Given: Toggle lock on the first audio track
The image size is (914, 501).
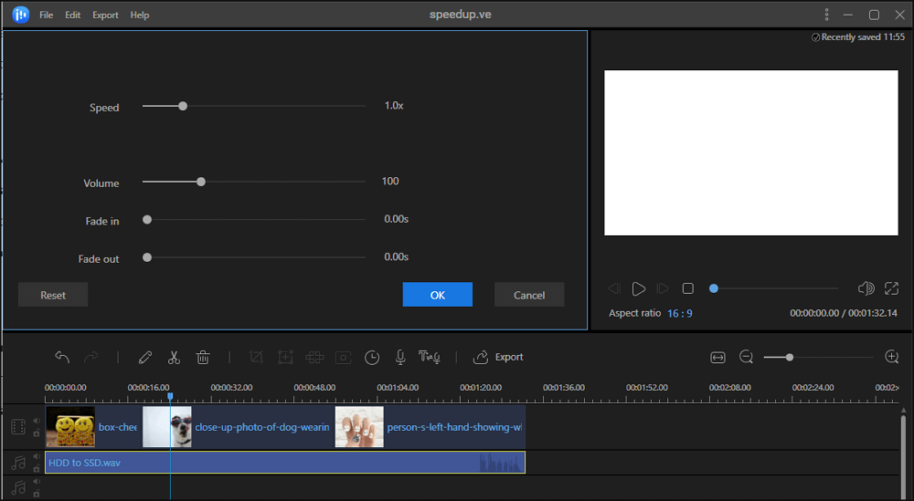Looking at the screenshot, I should coord(37,468).
